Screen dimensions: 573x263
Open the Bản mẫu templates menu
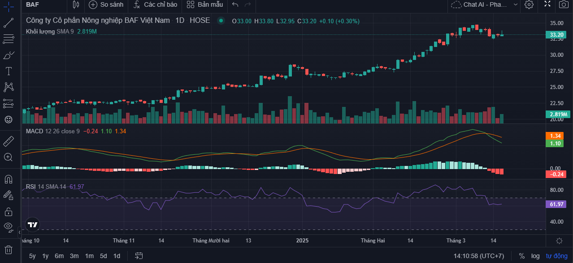tap(205, 4)
